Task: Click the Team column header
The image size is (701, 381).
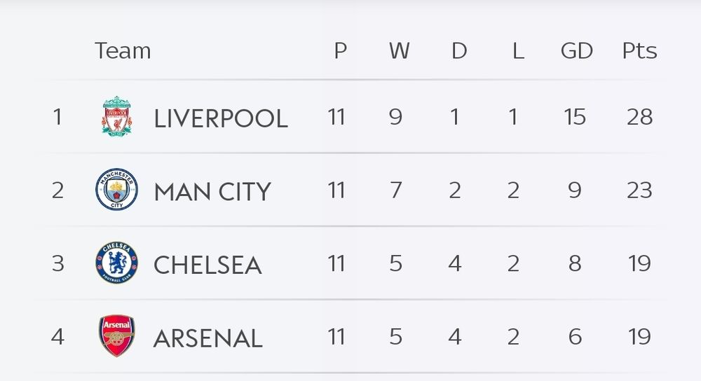Action: coord(123,51)
